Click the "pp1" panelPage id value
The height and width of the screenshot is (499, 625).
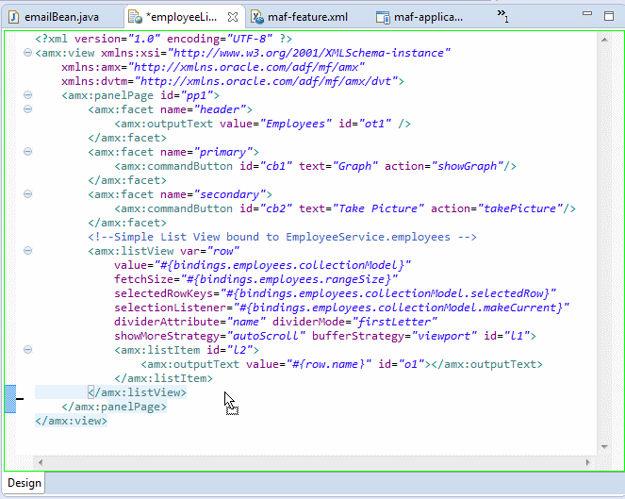pyautogui.click(x=196, y=95)
